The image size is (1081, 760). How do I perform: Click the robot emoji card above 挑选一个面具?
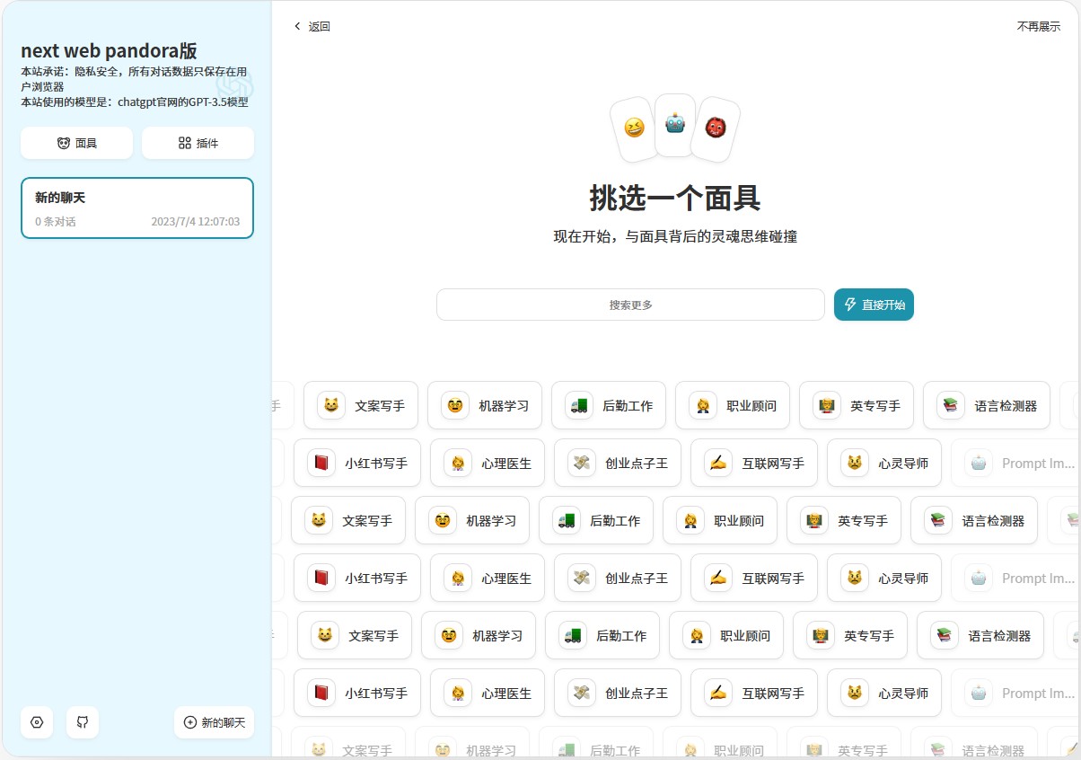674,127
